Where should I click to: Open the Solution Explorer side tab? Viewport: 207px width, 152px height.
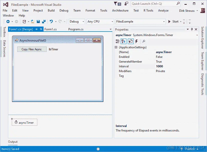click(202, 38)
